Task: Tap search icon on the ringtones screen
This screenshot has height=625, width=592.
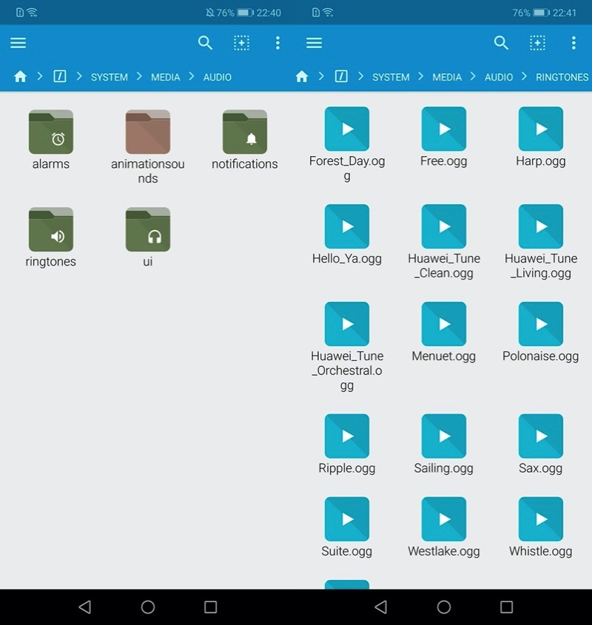Action: coord(501,43)
